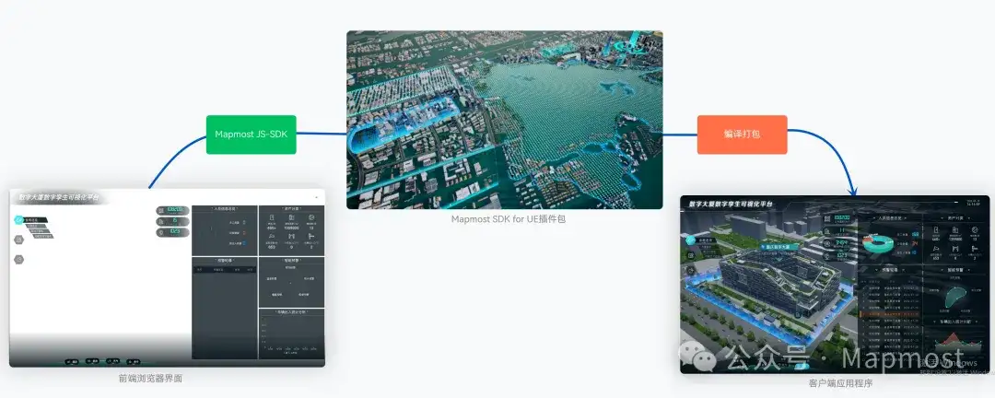Click the 数字大厦数字孪生可视化平台 title in browser window
Image resolution: width=995 pixels, height=398 pixels.
(x=58, y=197)
